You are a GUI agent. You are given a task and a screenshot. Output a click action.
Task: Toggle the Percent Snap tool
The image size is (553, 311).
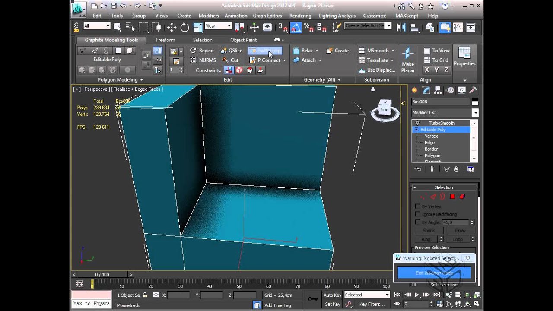[x=308, y=28]
